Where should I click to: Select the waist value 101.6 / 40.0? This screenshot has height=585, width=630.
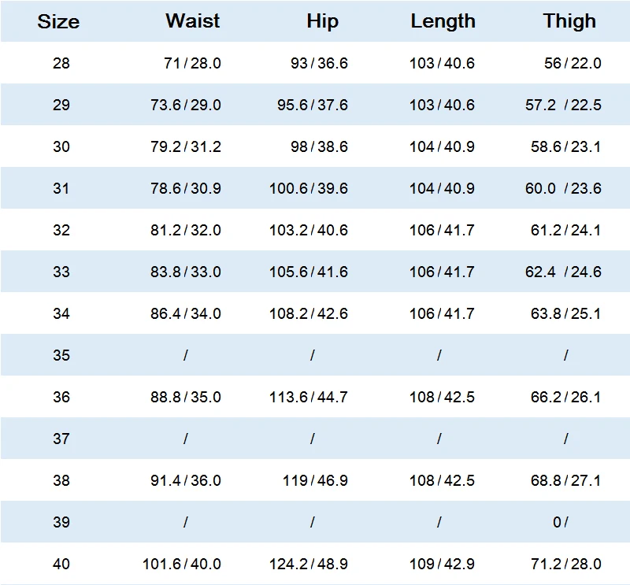182,564
